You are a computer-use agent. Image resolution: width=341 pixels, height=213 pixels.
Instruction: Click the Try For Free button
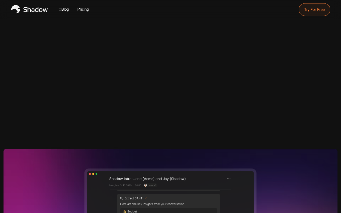click(x=314, y=10)
